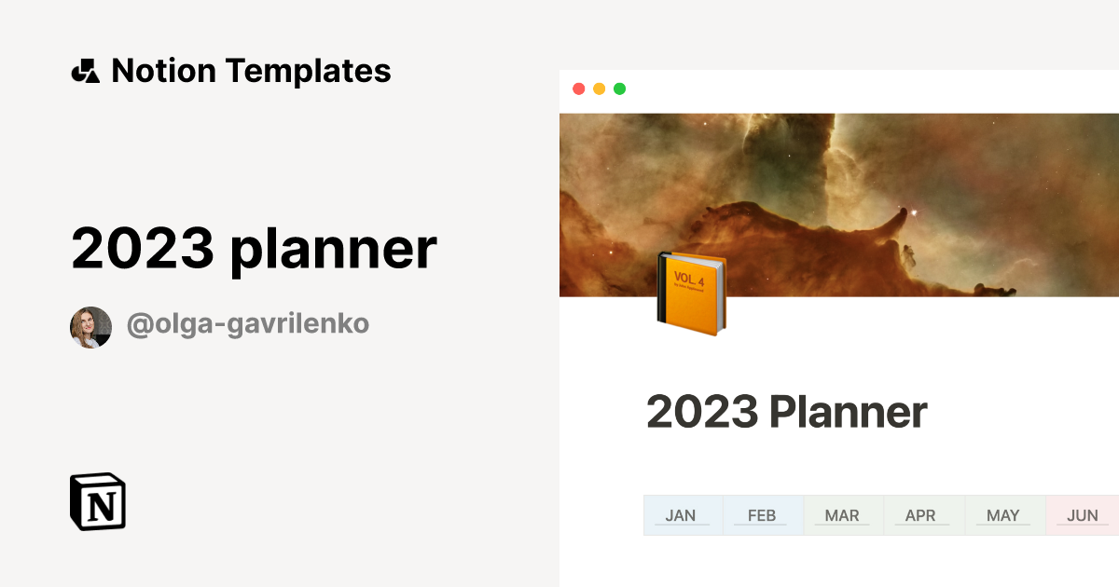Click the green maximize window dot
1119x587 pixels.
tap(619, 89)
